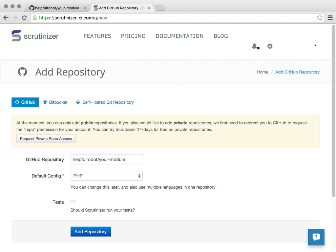The height and width of the screenshot is (252, 336).
Task: Open a new browser tab
Action: 160,8
